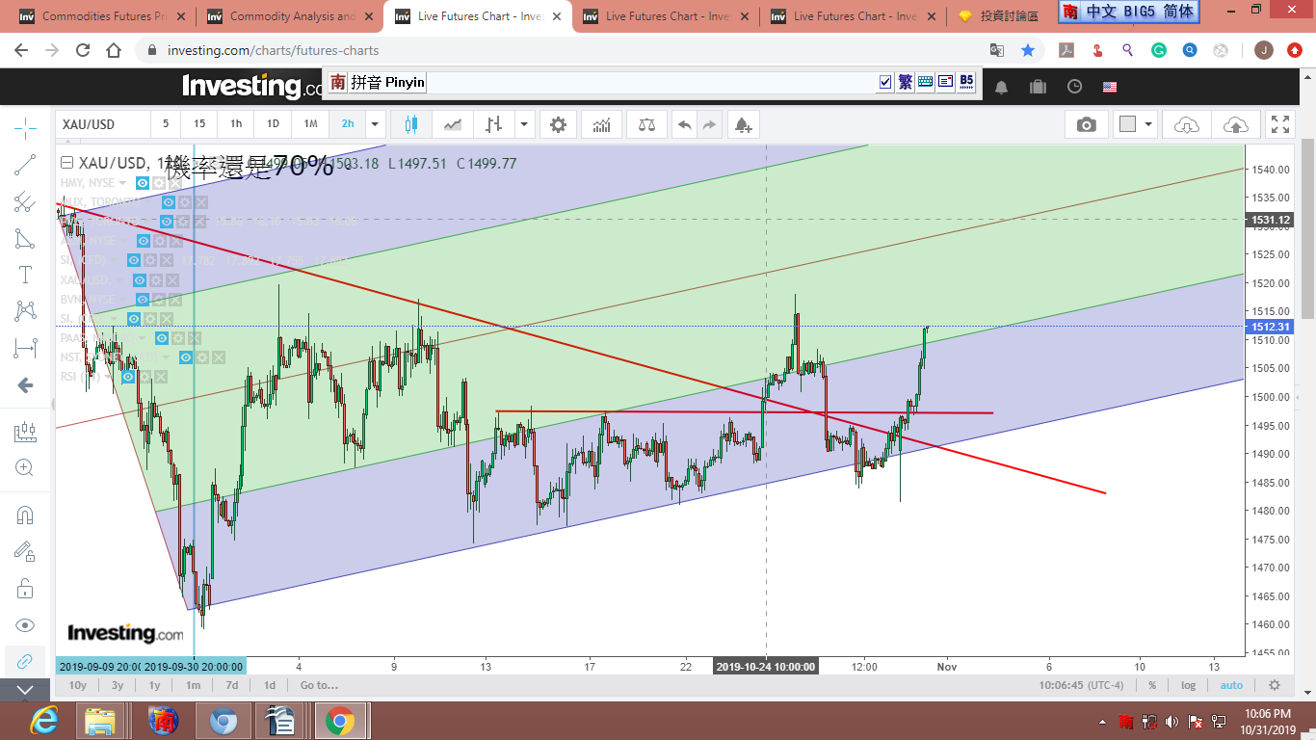Select the 1h interval

click(x=236, y=124)
